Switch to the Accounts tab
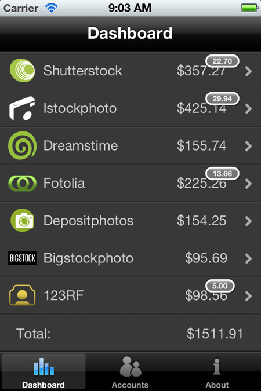 click(130, 372)
